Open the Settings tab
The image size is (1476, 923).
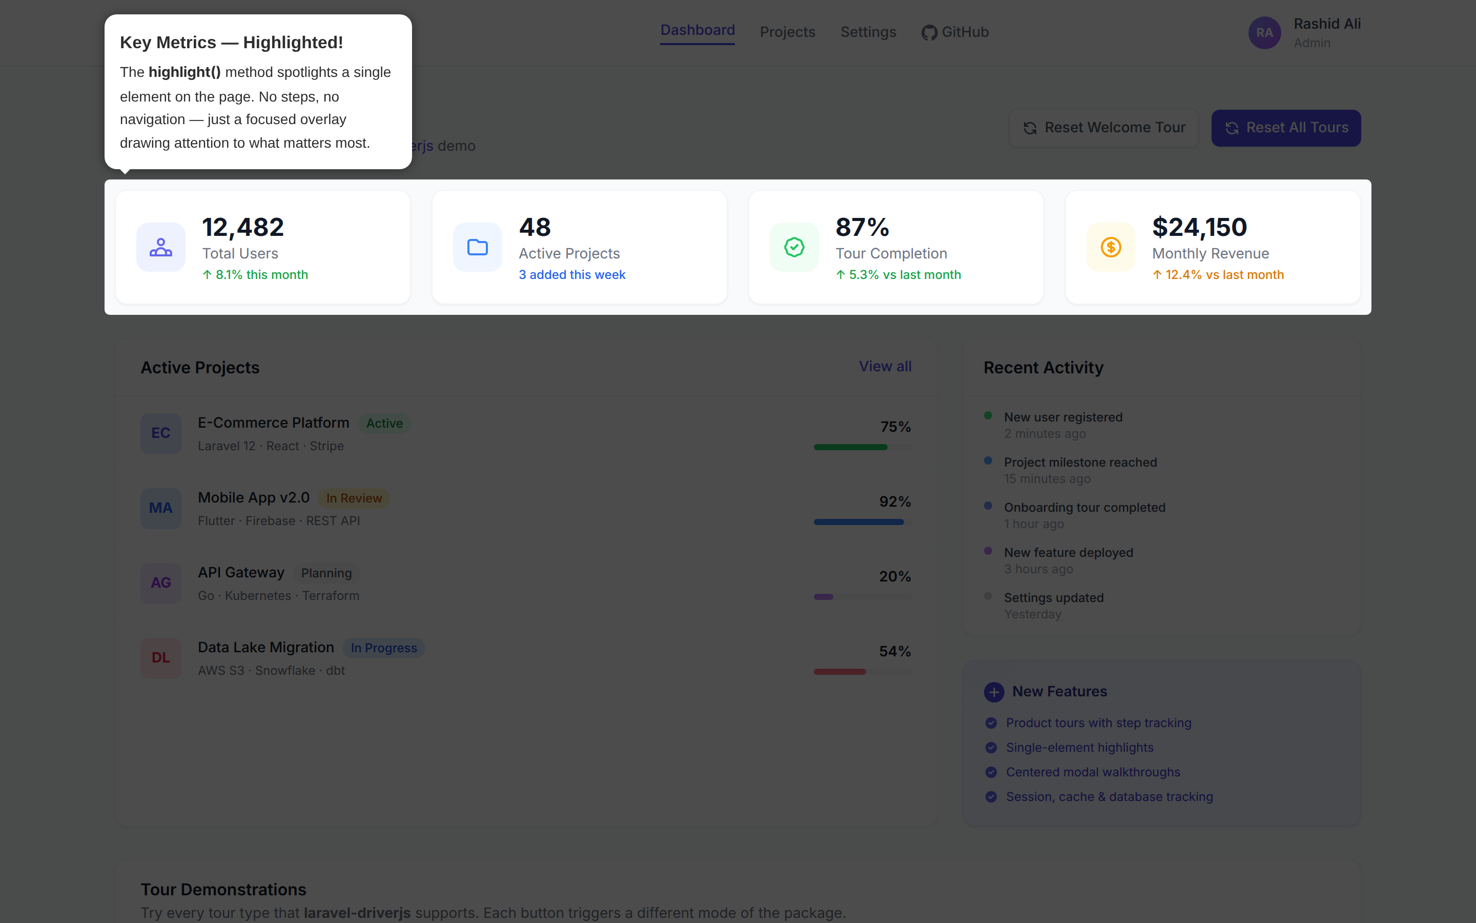pyautogui.click(x=868, y=32)
